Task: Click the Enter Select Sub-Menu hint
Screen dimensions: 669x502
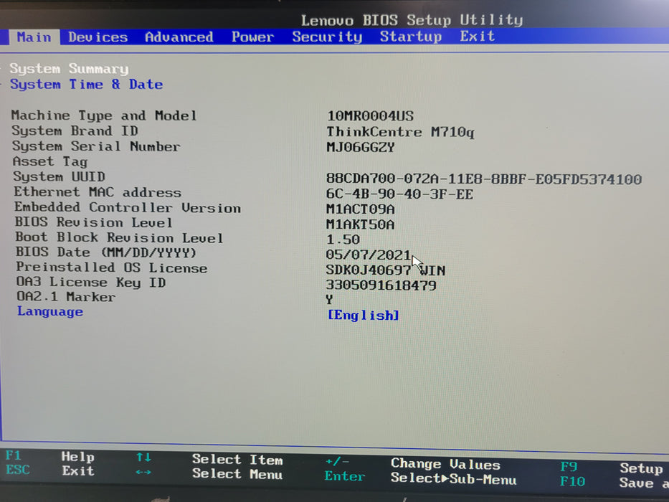Action: click(420, 478)
